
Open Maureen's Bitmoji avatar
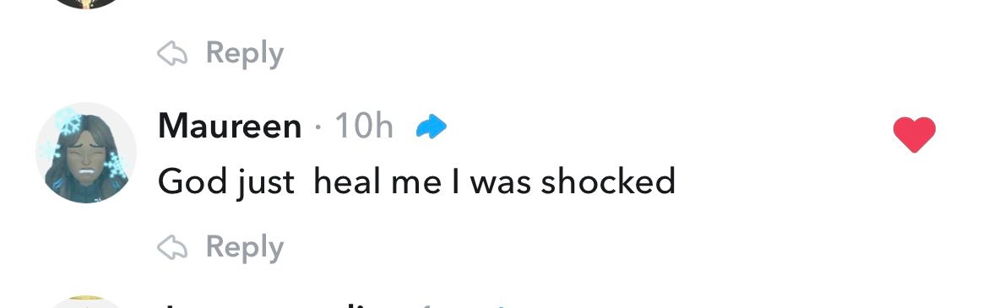(x=85, y=153)
